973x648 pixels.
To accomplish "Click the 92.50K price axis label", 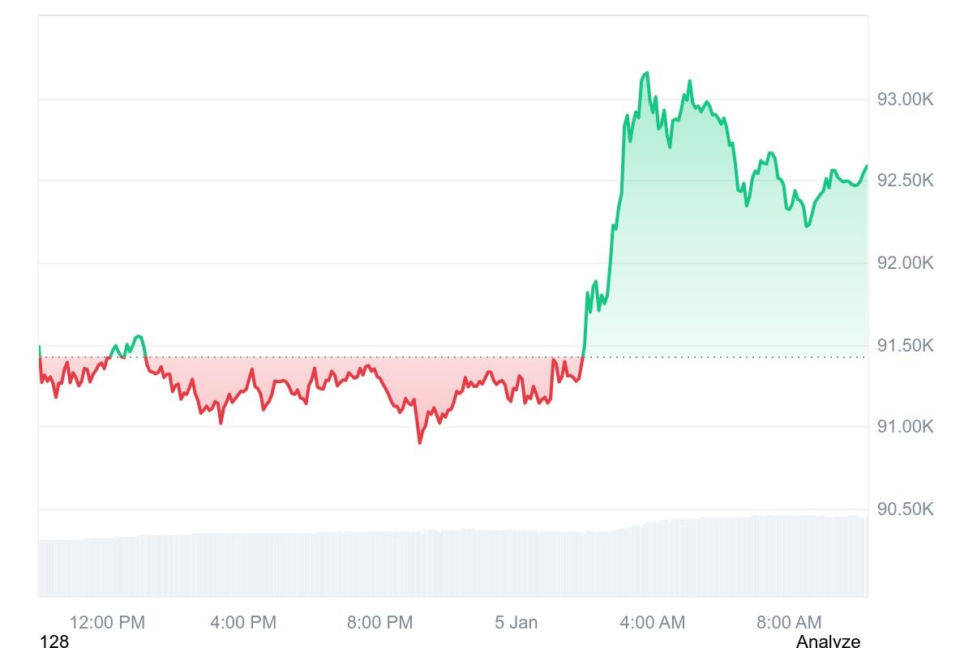I will pyautogui.click(x=905, y=180).
